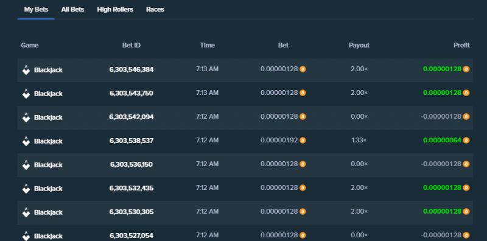Click the 0.00000128 profit of bet 6,303,530,305
This screenshot has height=241, width=487.
point(443,212)
